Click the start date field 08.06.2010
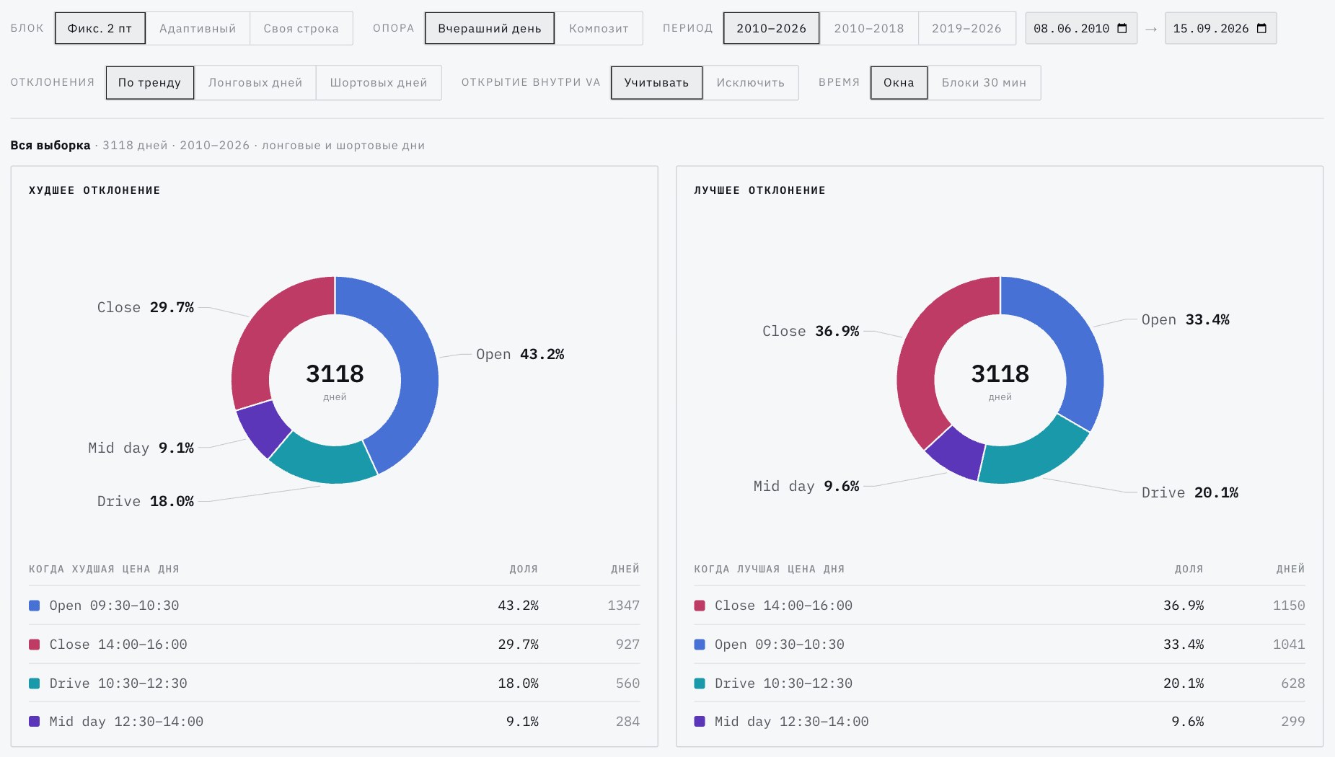The image size is (1335, 757). click(x=1081, y=28)
